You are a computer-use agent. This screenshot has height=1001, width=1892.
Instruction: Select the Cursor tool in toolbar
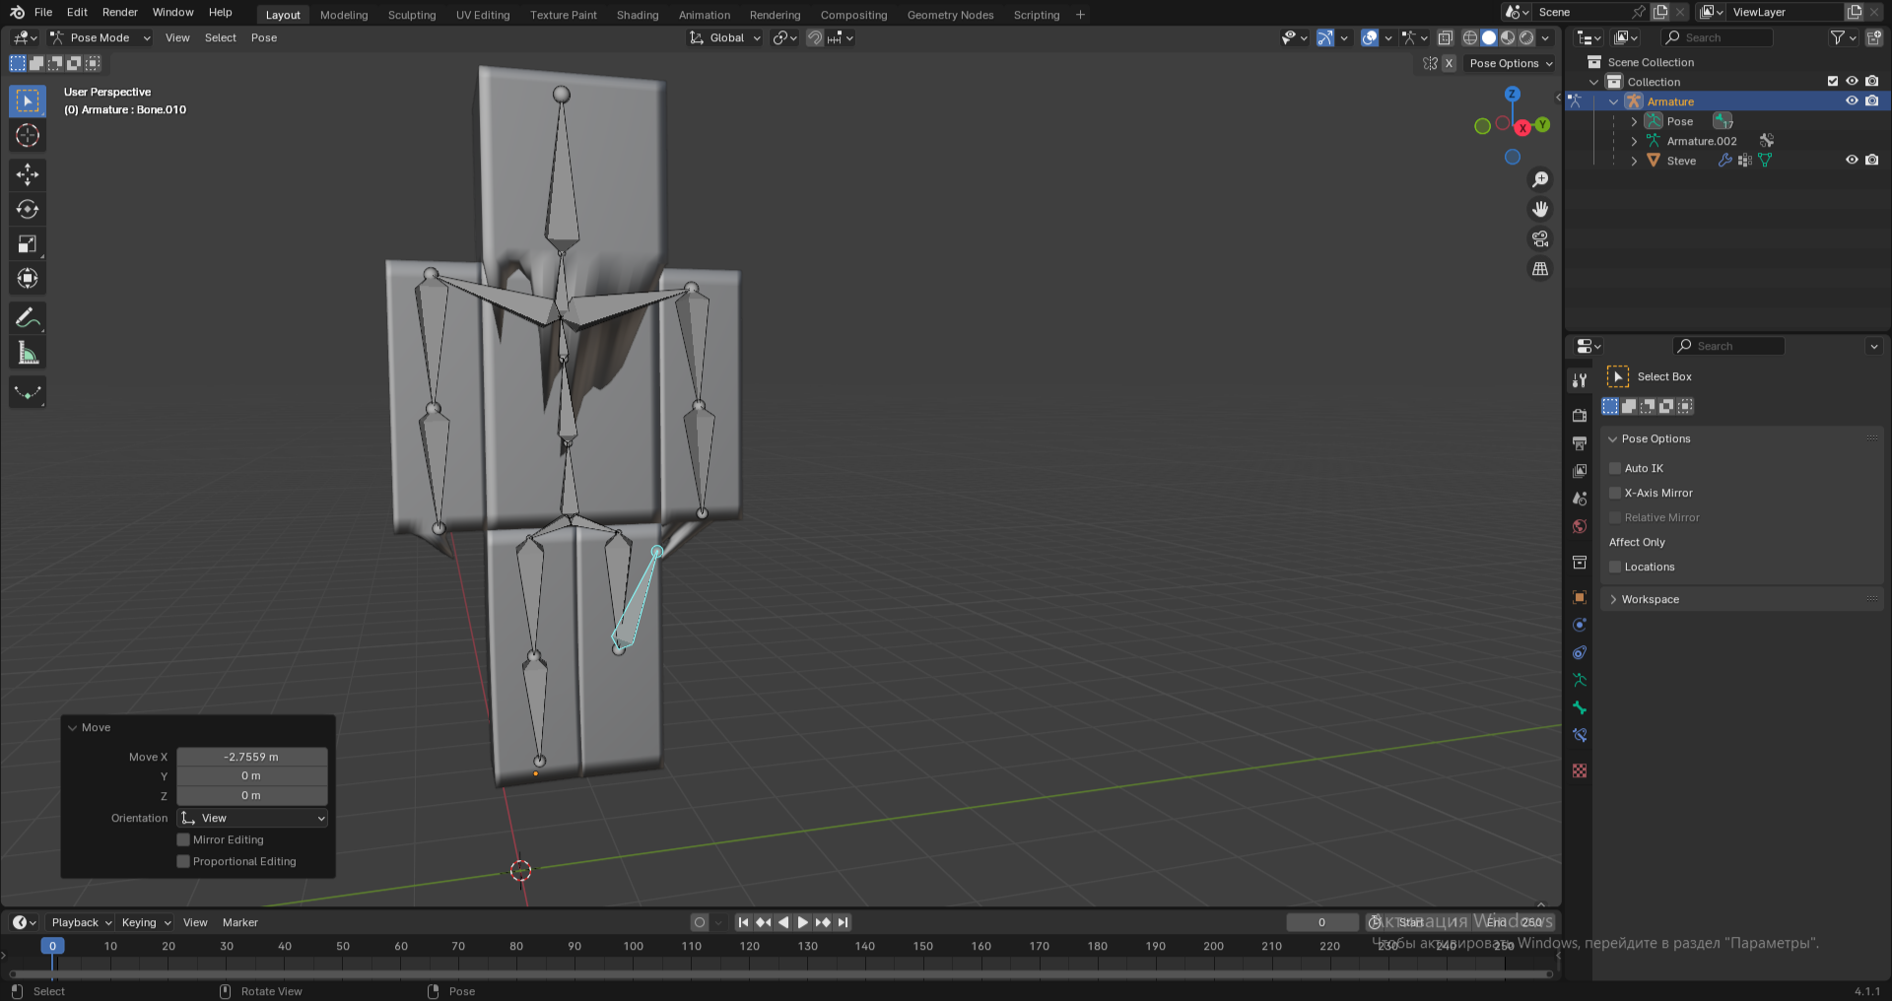(x=28, y=135)
